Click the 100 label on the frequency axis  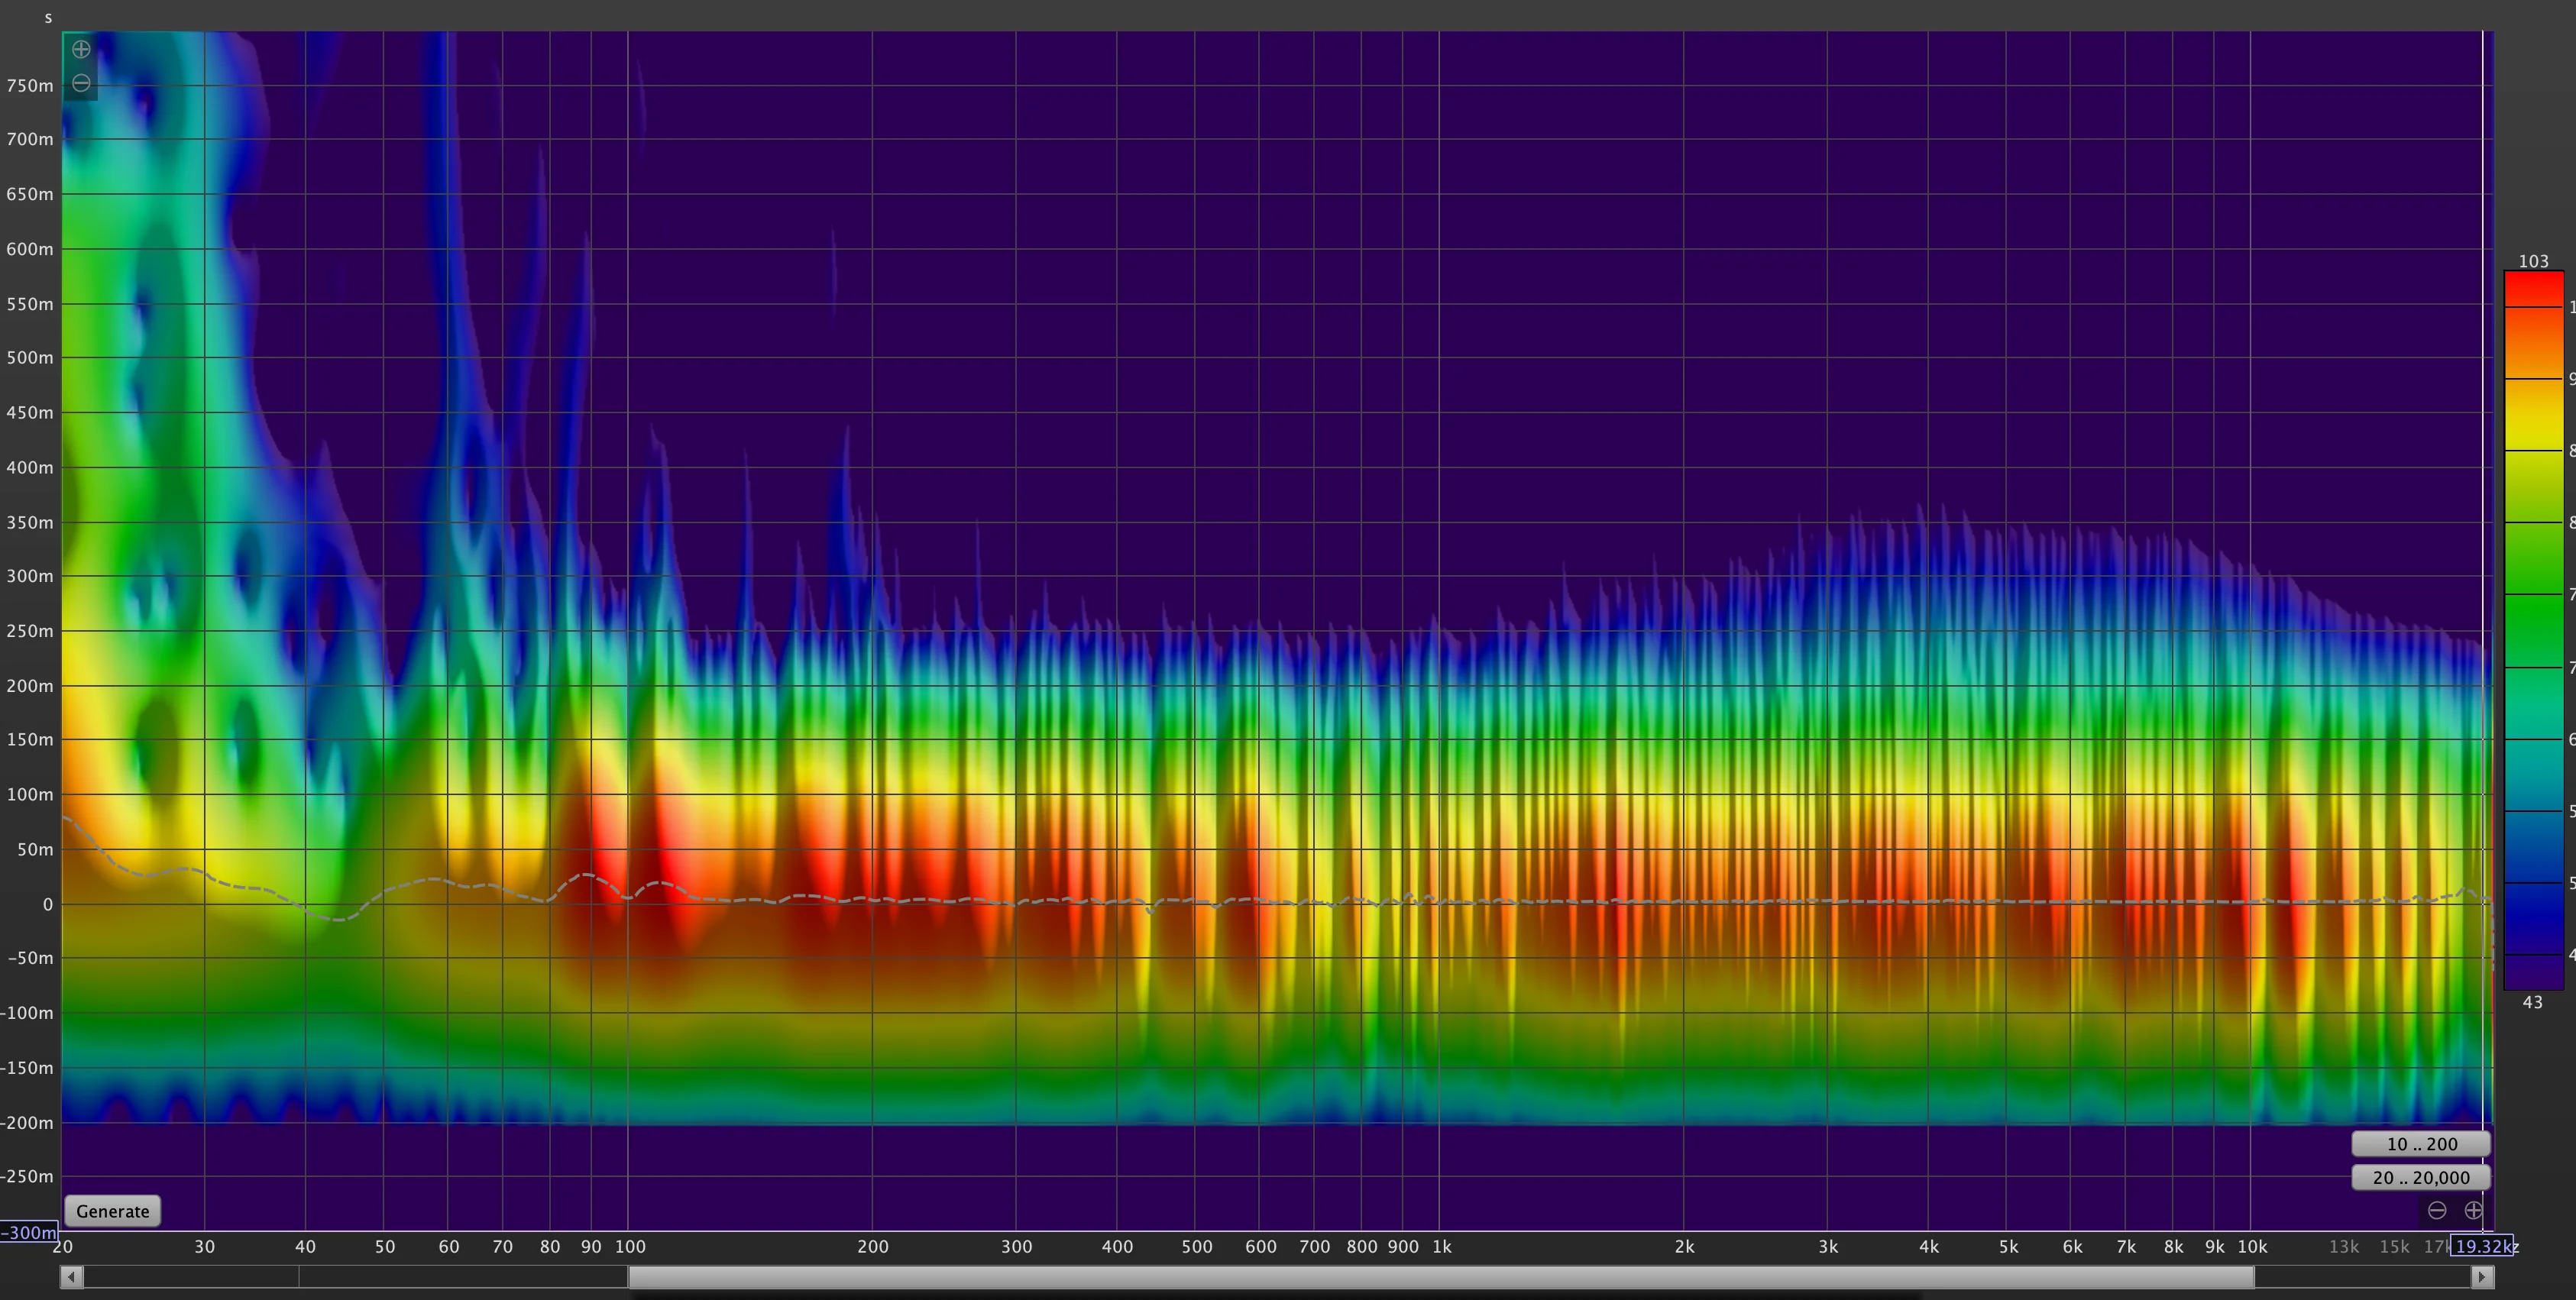pos(630,1247)
